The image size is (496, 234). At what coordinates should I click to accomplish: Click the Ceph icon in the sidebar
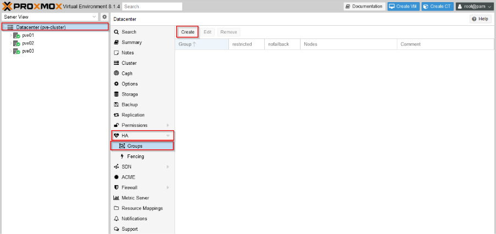tap(116, 74)
